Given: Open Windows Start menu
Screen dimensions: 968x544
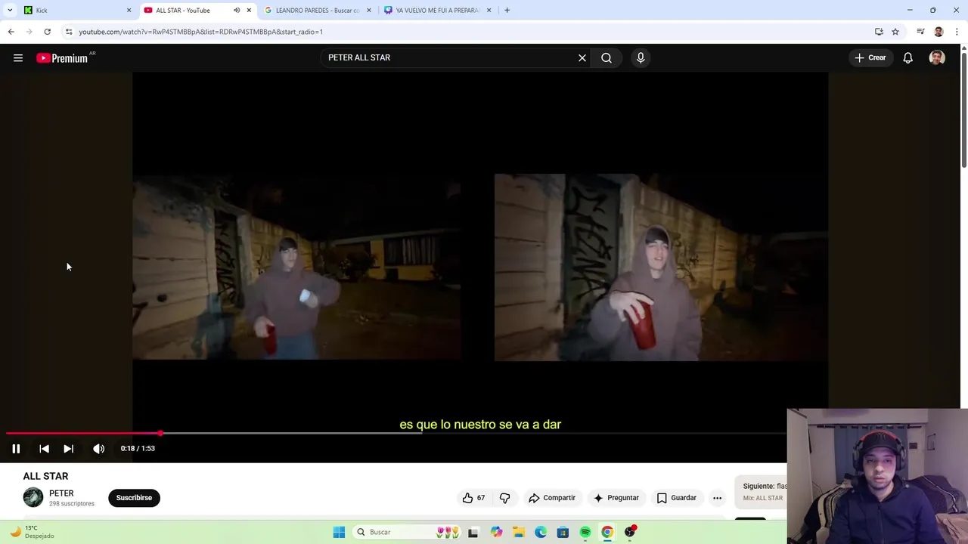Looking at the screenshot, I should coord(339,532).
